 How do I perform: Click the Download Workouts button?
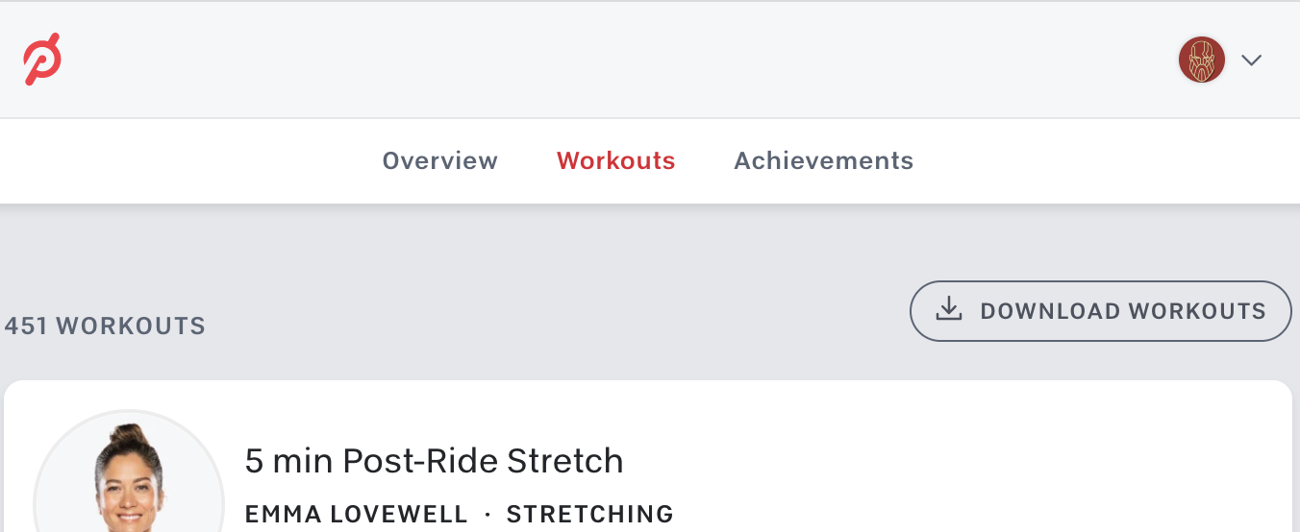(1100, 311)
